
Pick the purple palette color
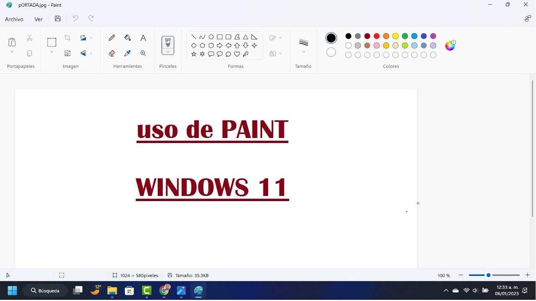pos(433,36)
